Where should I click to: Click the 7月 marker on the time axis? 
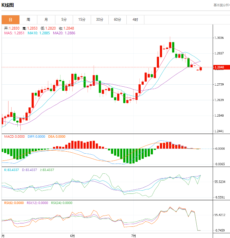tap(134, 235)
